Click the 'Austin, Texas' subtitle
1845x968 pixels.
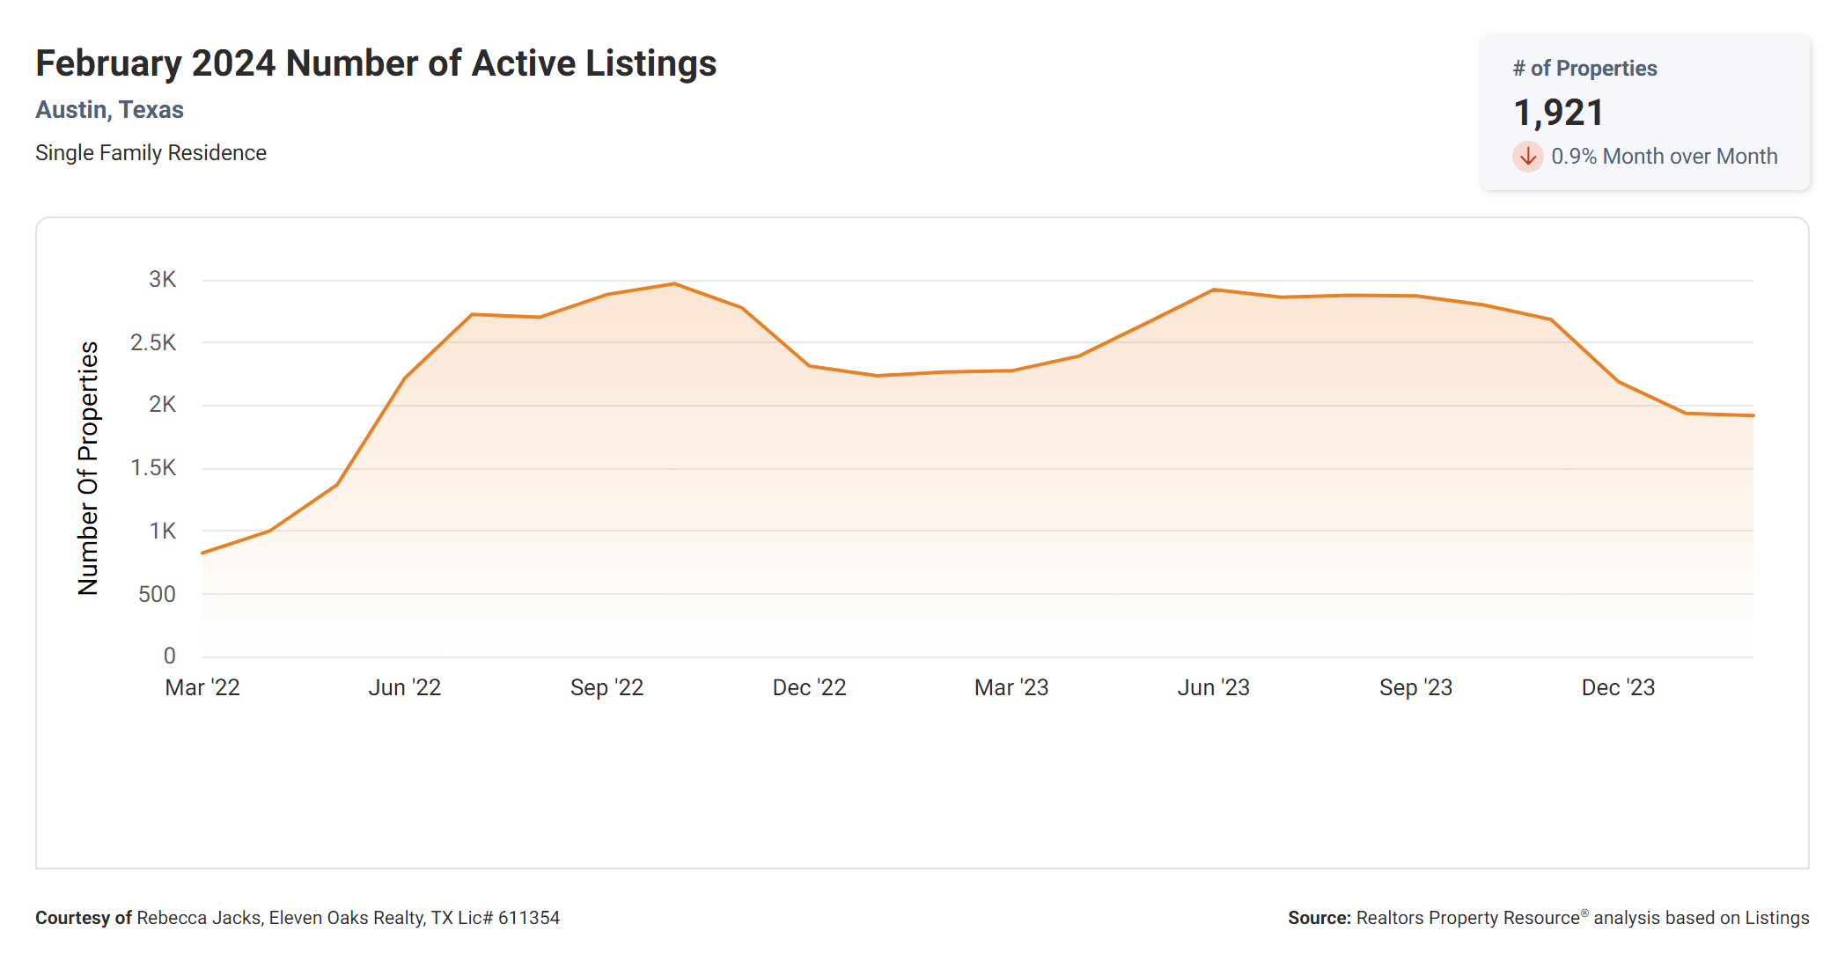pos(109,110)
